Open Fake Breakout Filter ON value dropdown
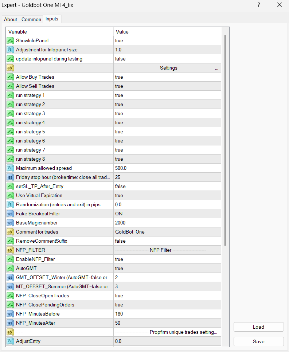Screen dimensions: 289x352 (x=167, y=214)
